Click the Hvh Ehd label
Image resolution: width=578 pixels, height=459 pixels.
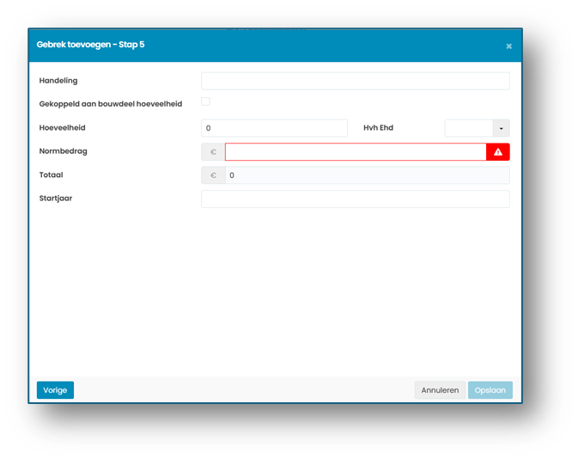pyautogui.click(x=378, y=128)
